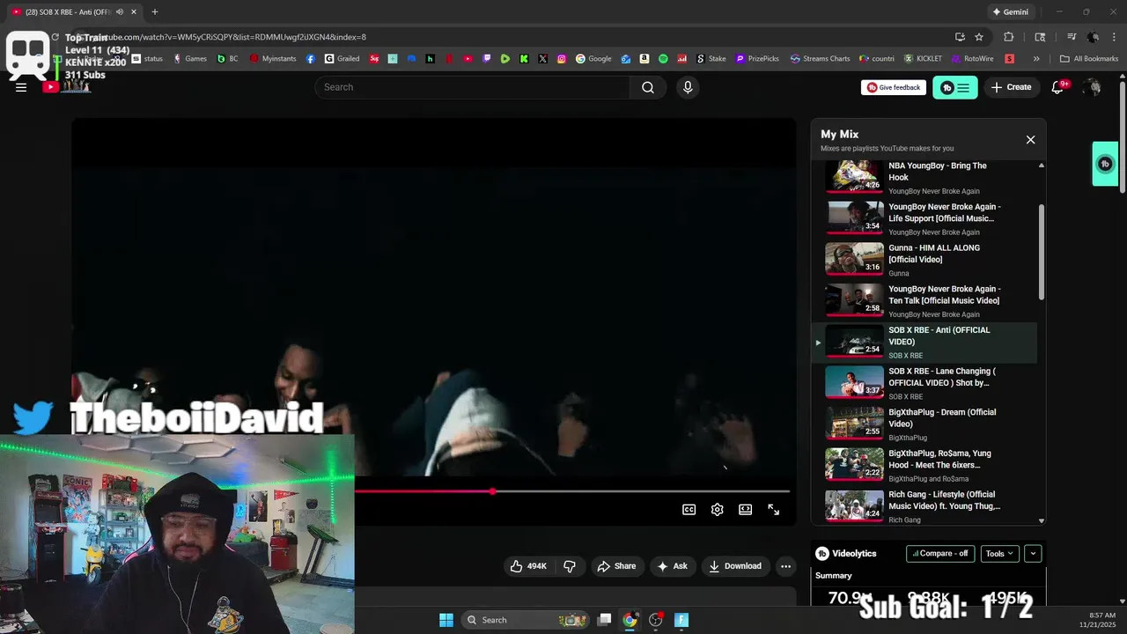Like the video with 494K likes
The image size is (1127, 634).
[527, 566]
